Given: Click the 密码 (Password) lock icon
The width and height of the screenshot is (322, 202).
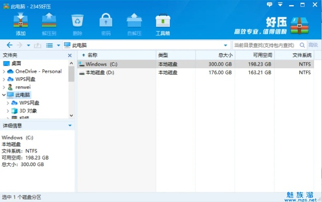Looking at the screenshot, I should tap(106, 20).
